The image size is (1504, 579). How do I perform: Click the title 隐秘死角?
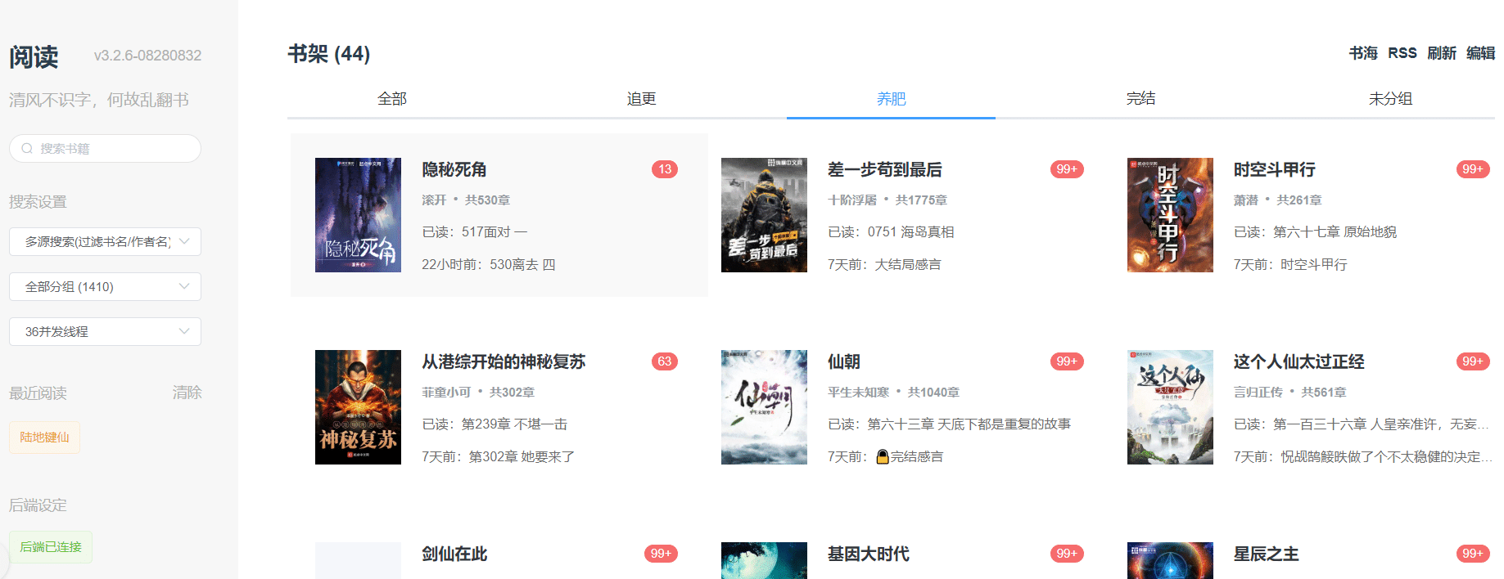point(454,169)
